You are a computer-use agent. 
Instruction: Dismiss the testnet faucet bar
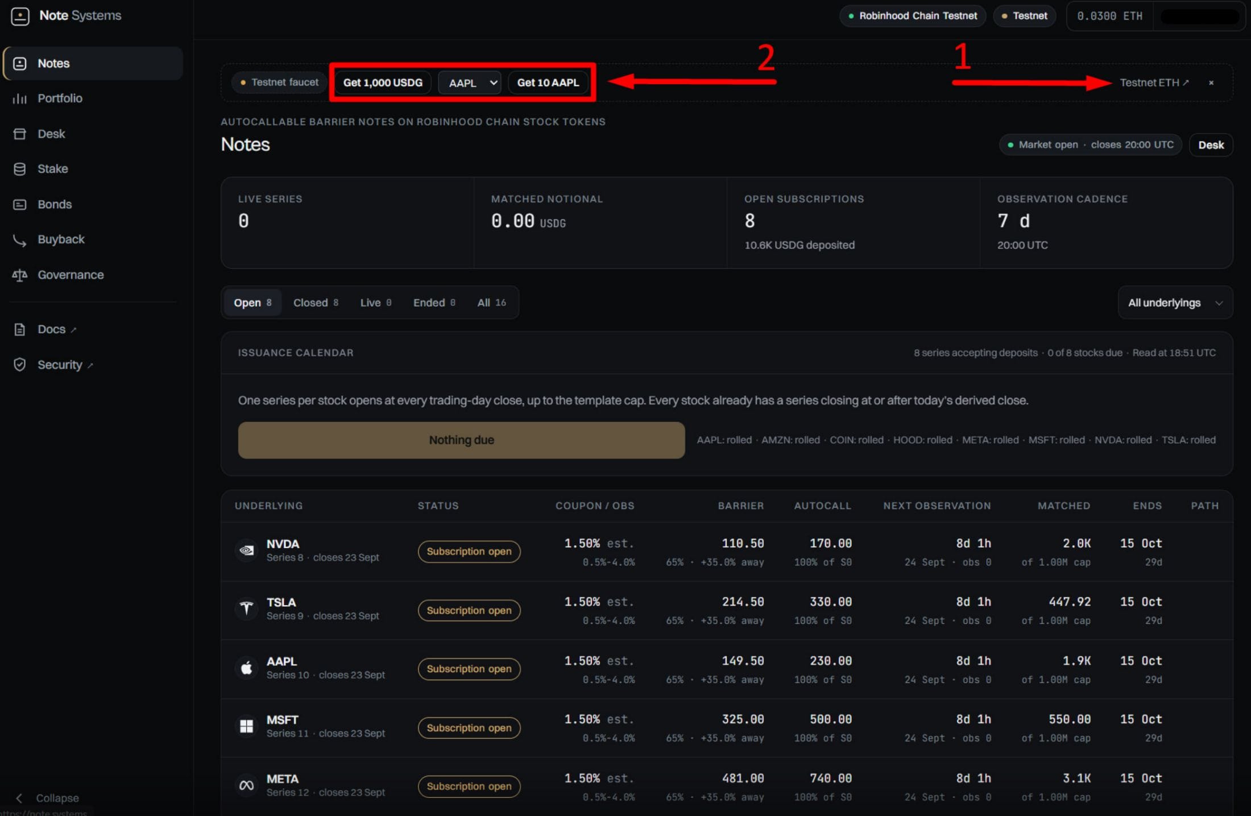tap(1211, 83)
